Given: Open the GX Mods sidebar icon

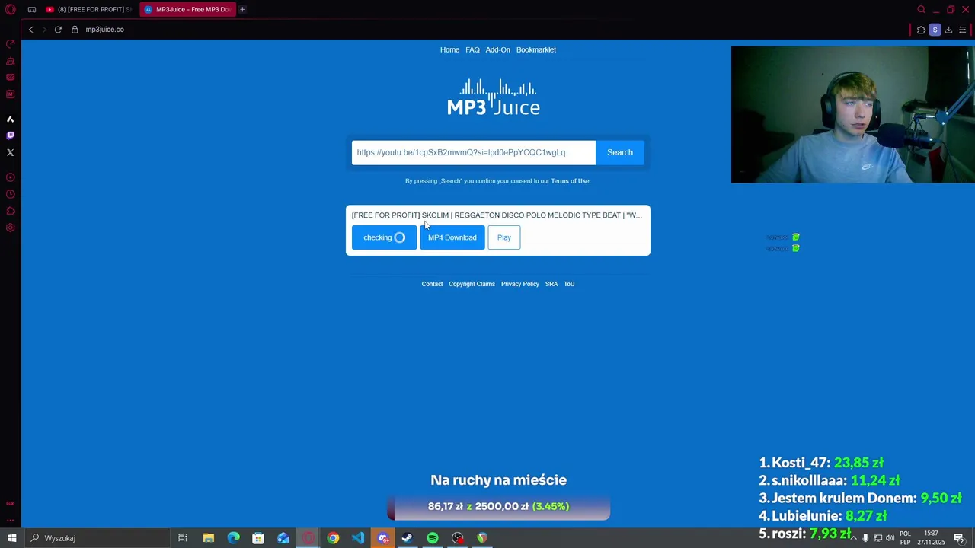Looking at the screenshot, I should tap(11, 94).
